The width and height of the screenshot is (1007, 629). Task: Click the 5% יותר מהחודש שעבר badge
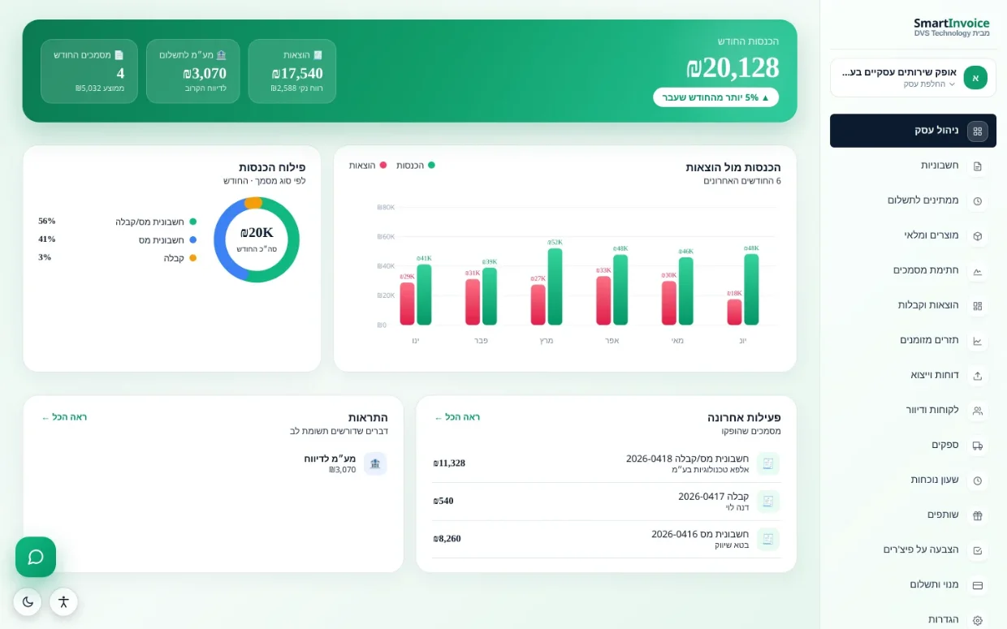point(715,97)
